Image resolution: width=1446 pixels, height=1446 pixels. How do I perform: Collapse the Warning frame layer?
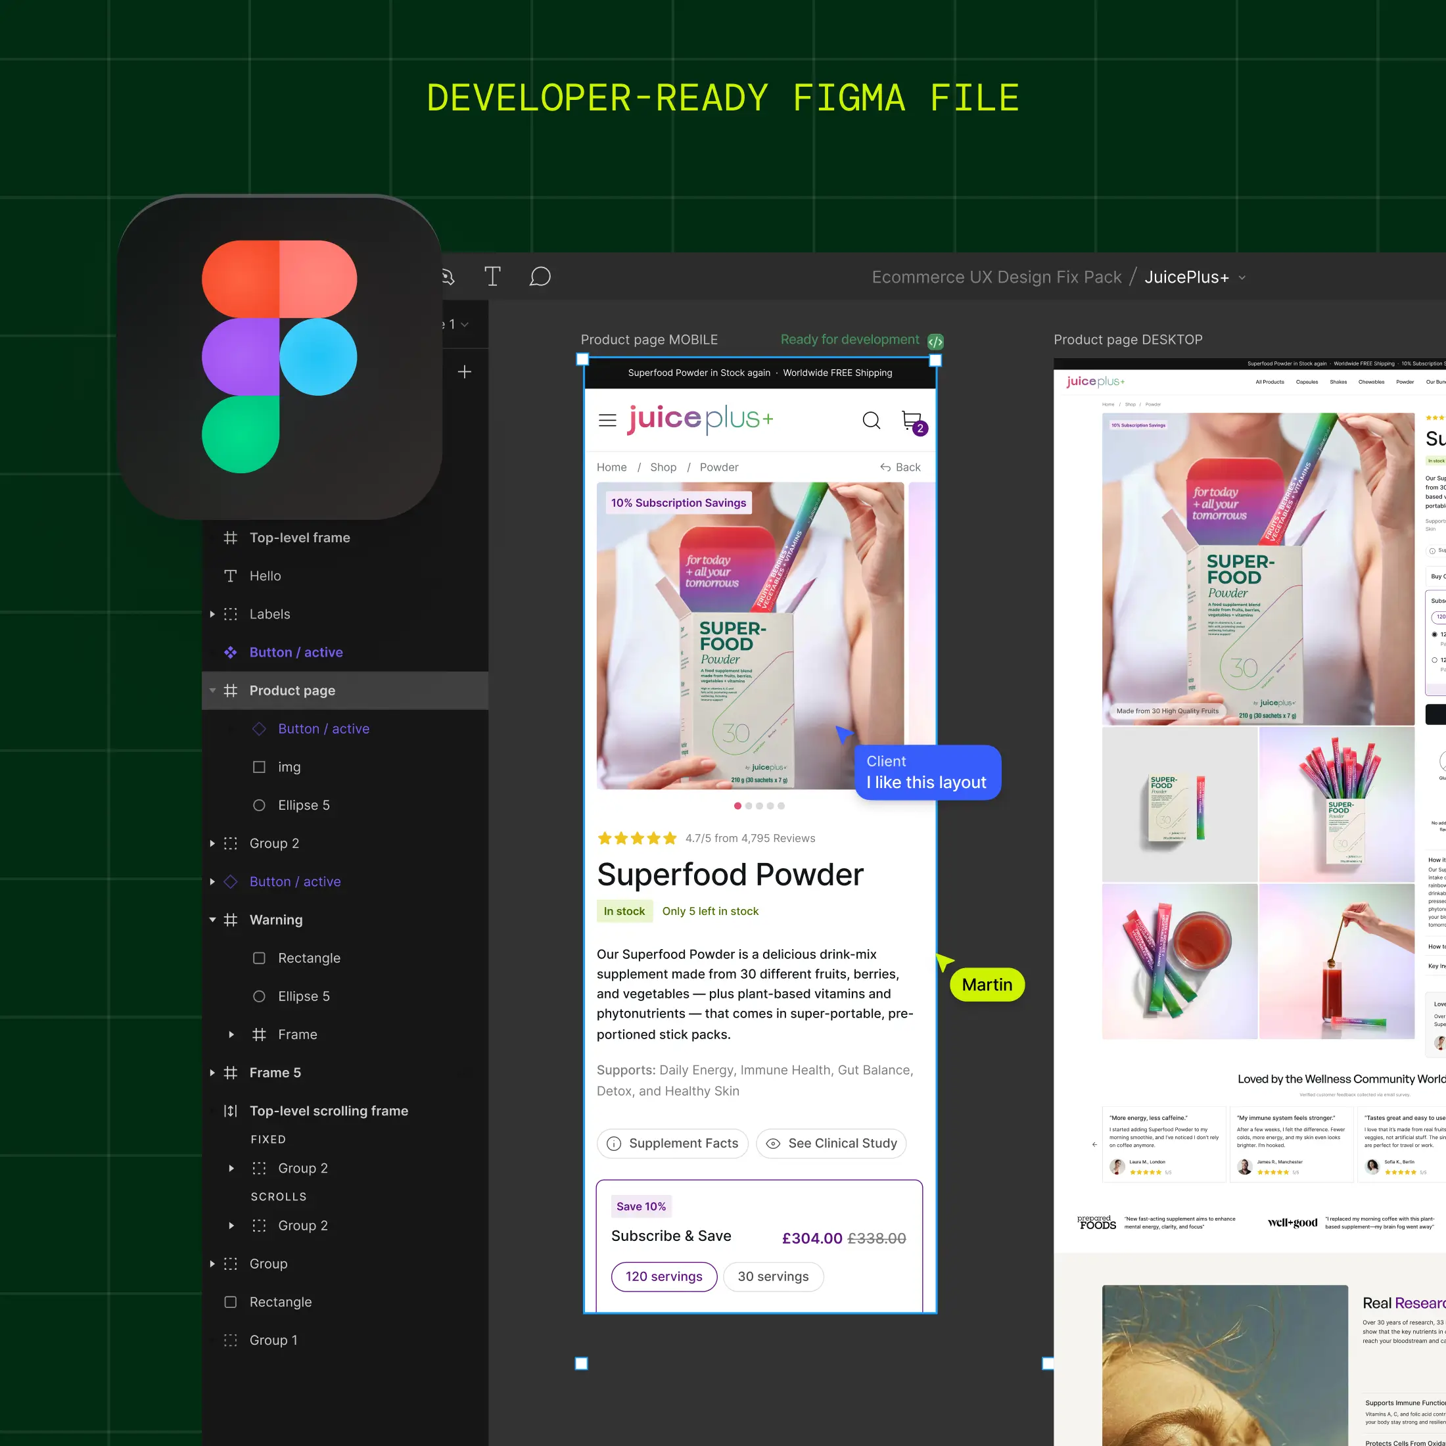click(x=212, y=919)
